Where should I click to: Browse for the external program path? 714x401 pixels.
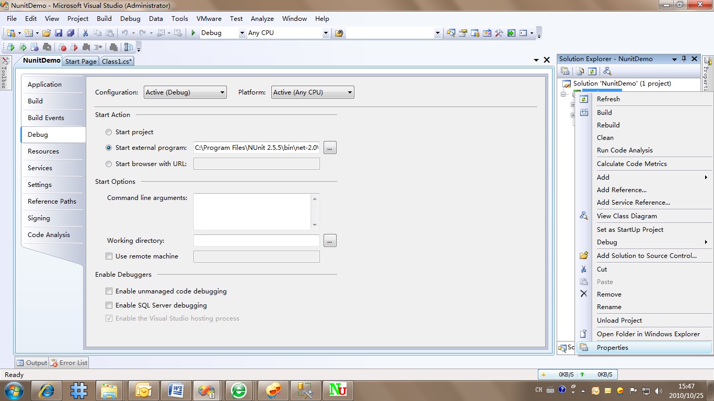click(x=330, y=148)
